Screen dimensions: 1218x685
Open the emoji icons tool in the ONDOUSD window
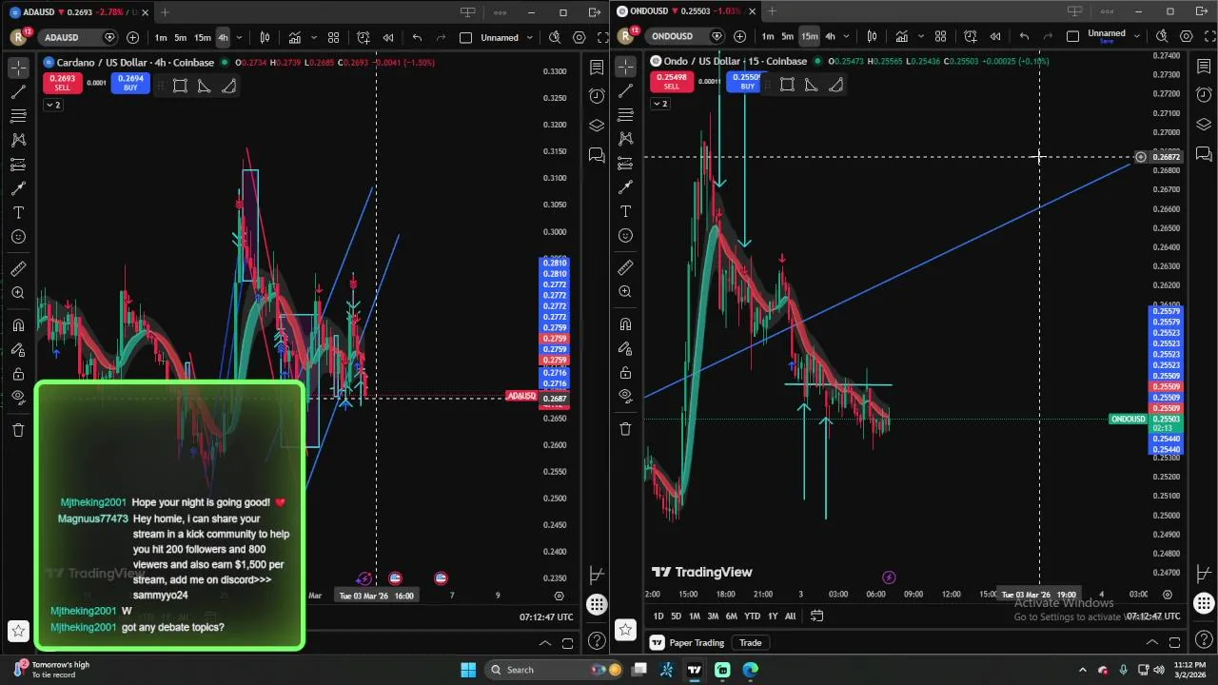click(x=625, y=235)
